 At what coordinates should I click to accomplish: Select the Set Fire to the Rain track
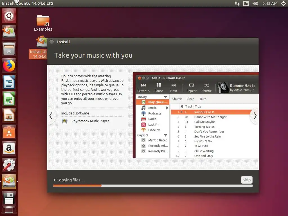pyautogui.click(x=215, y=136)
